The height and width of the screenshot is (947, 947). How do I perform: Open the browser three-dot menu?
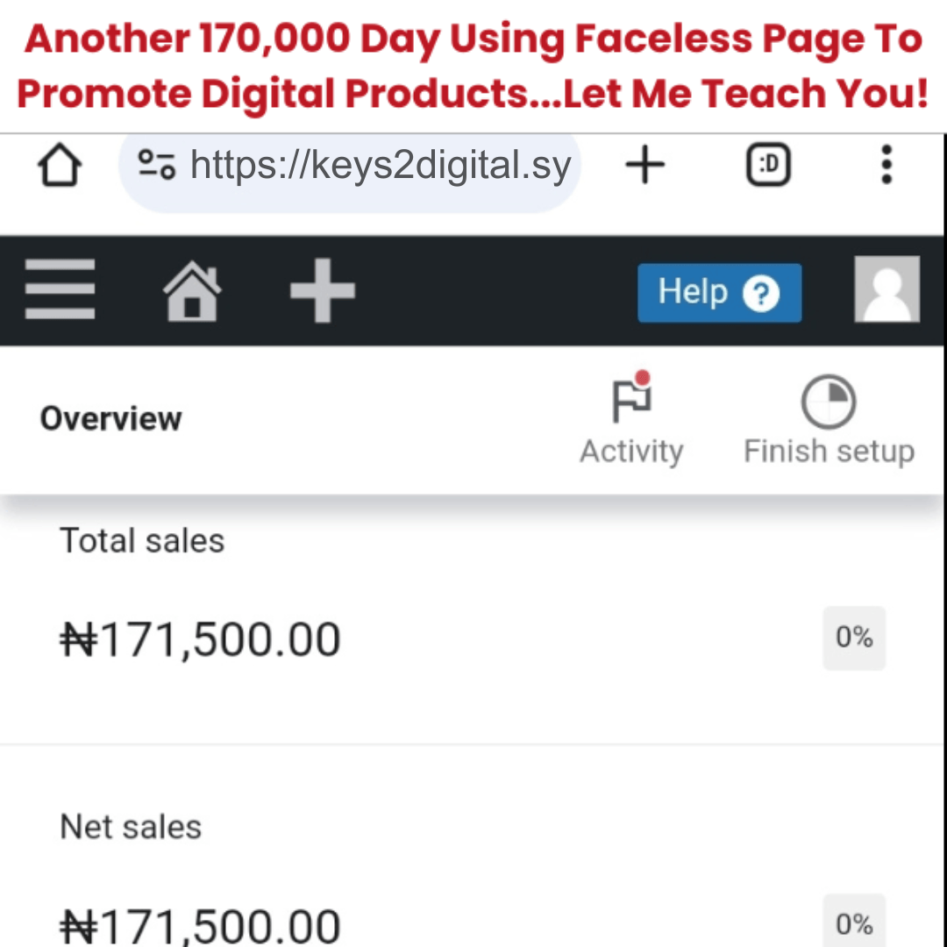(886, 165)
